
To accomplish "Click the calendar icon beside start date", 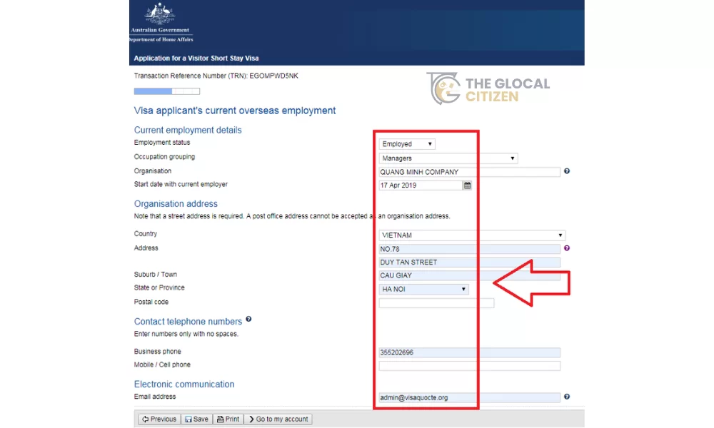I will (468, 185).
